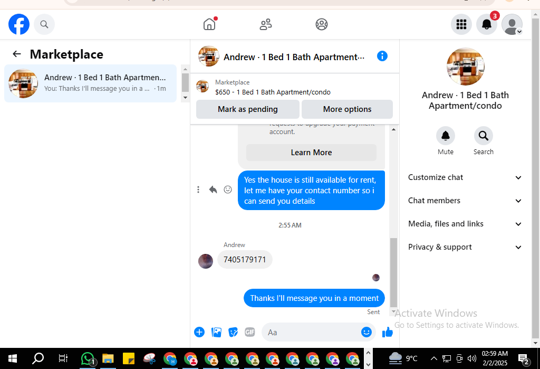Open more actions three-dot icon on message

click(198, 190)
